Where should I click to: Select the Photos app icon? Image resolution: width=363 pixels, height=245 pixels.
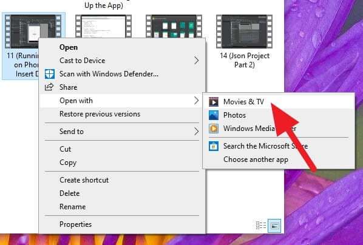coord(214,115)
